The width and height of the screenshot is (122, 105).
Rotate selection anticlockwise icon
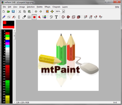(x=101, y=17)
